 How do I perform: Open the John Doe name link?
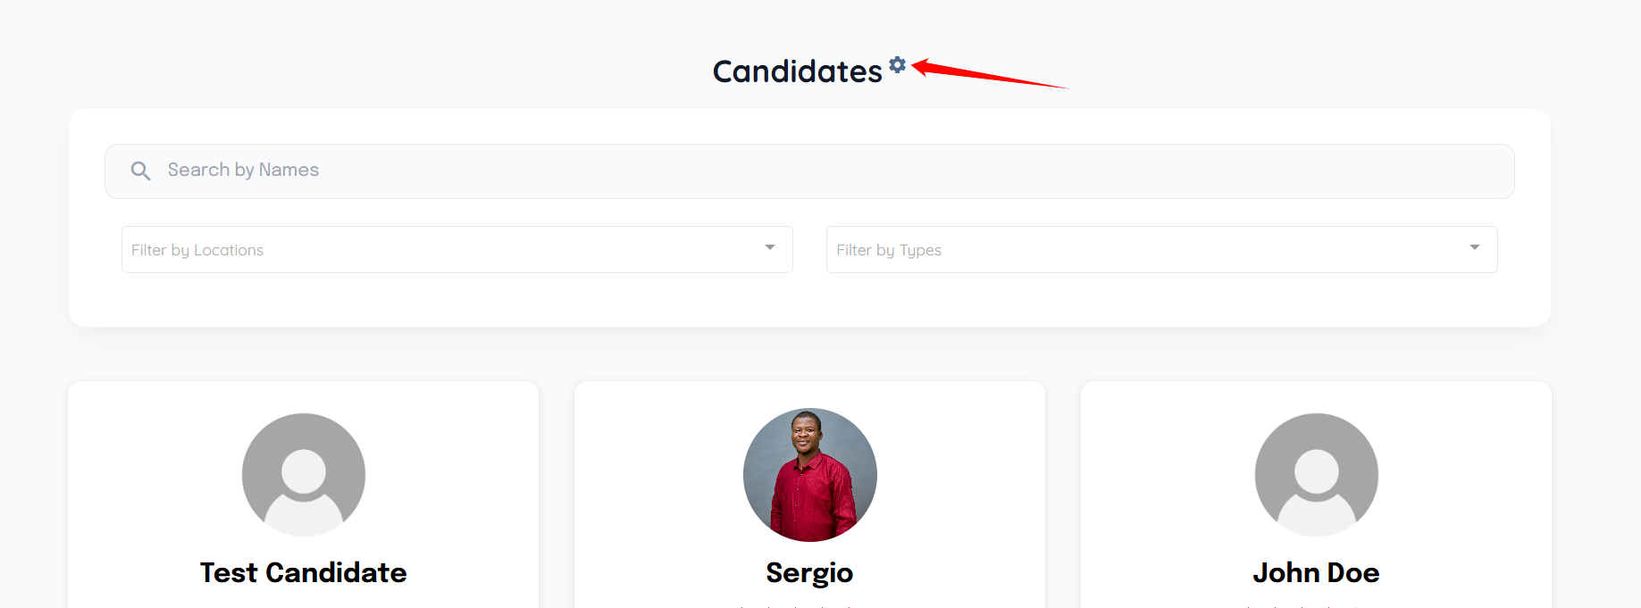click(1316, 572)
